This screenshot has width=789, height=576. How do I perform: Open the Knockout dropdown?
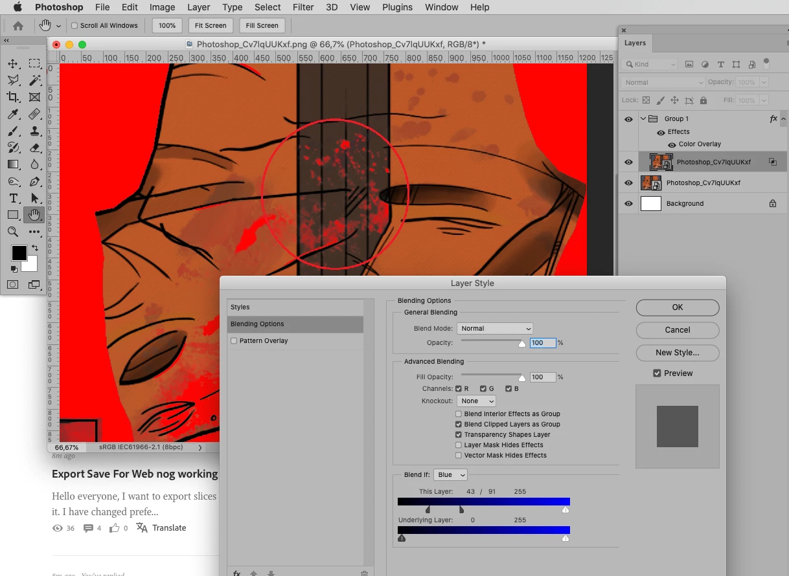[476, 401]
